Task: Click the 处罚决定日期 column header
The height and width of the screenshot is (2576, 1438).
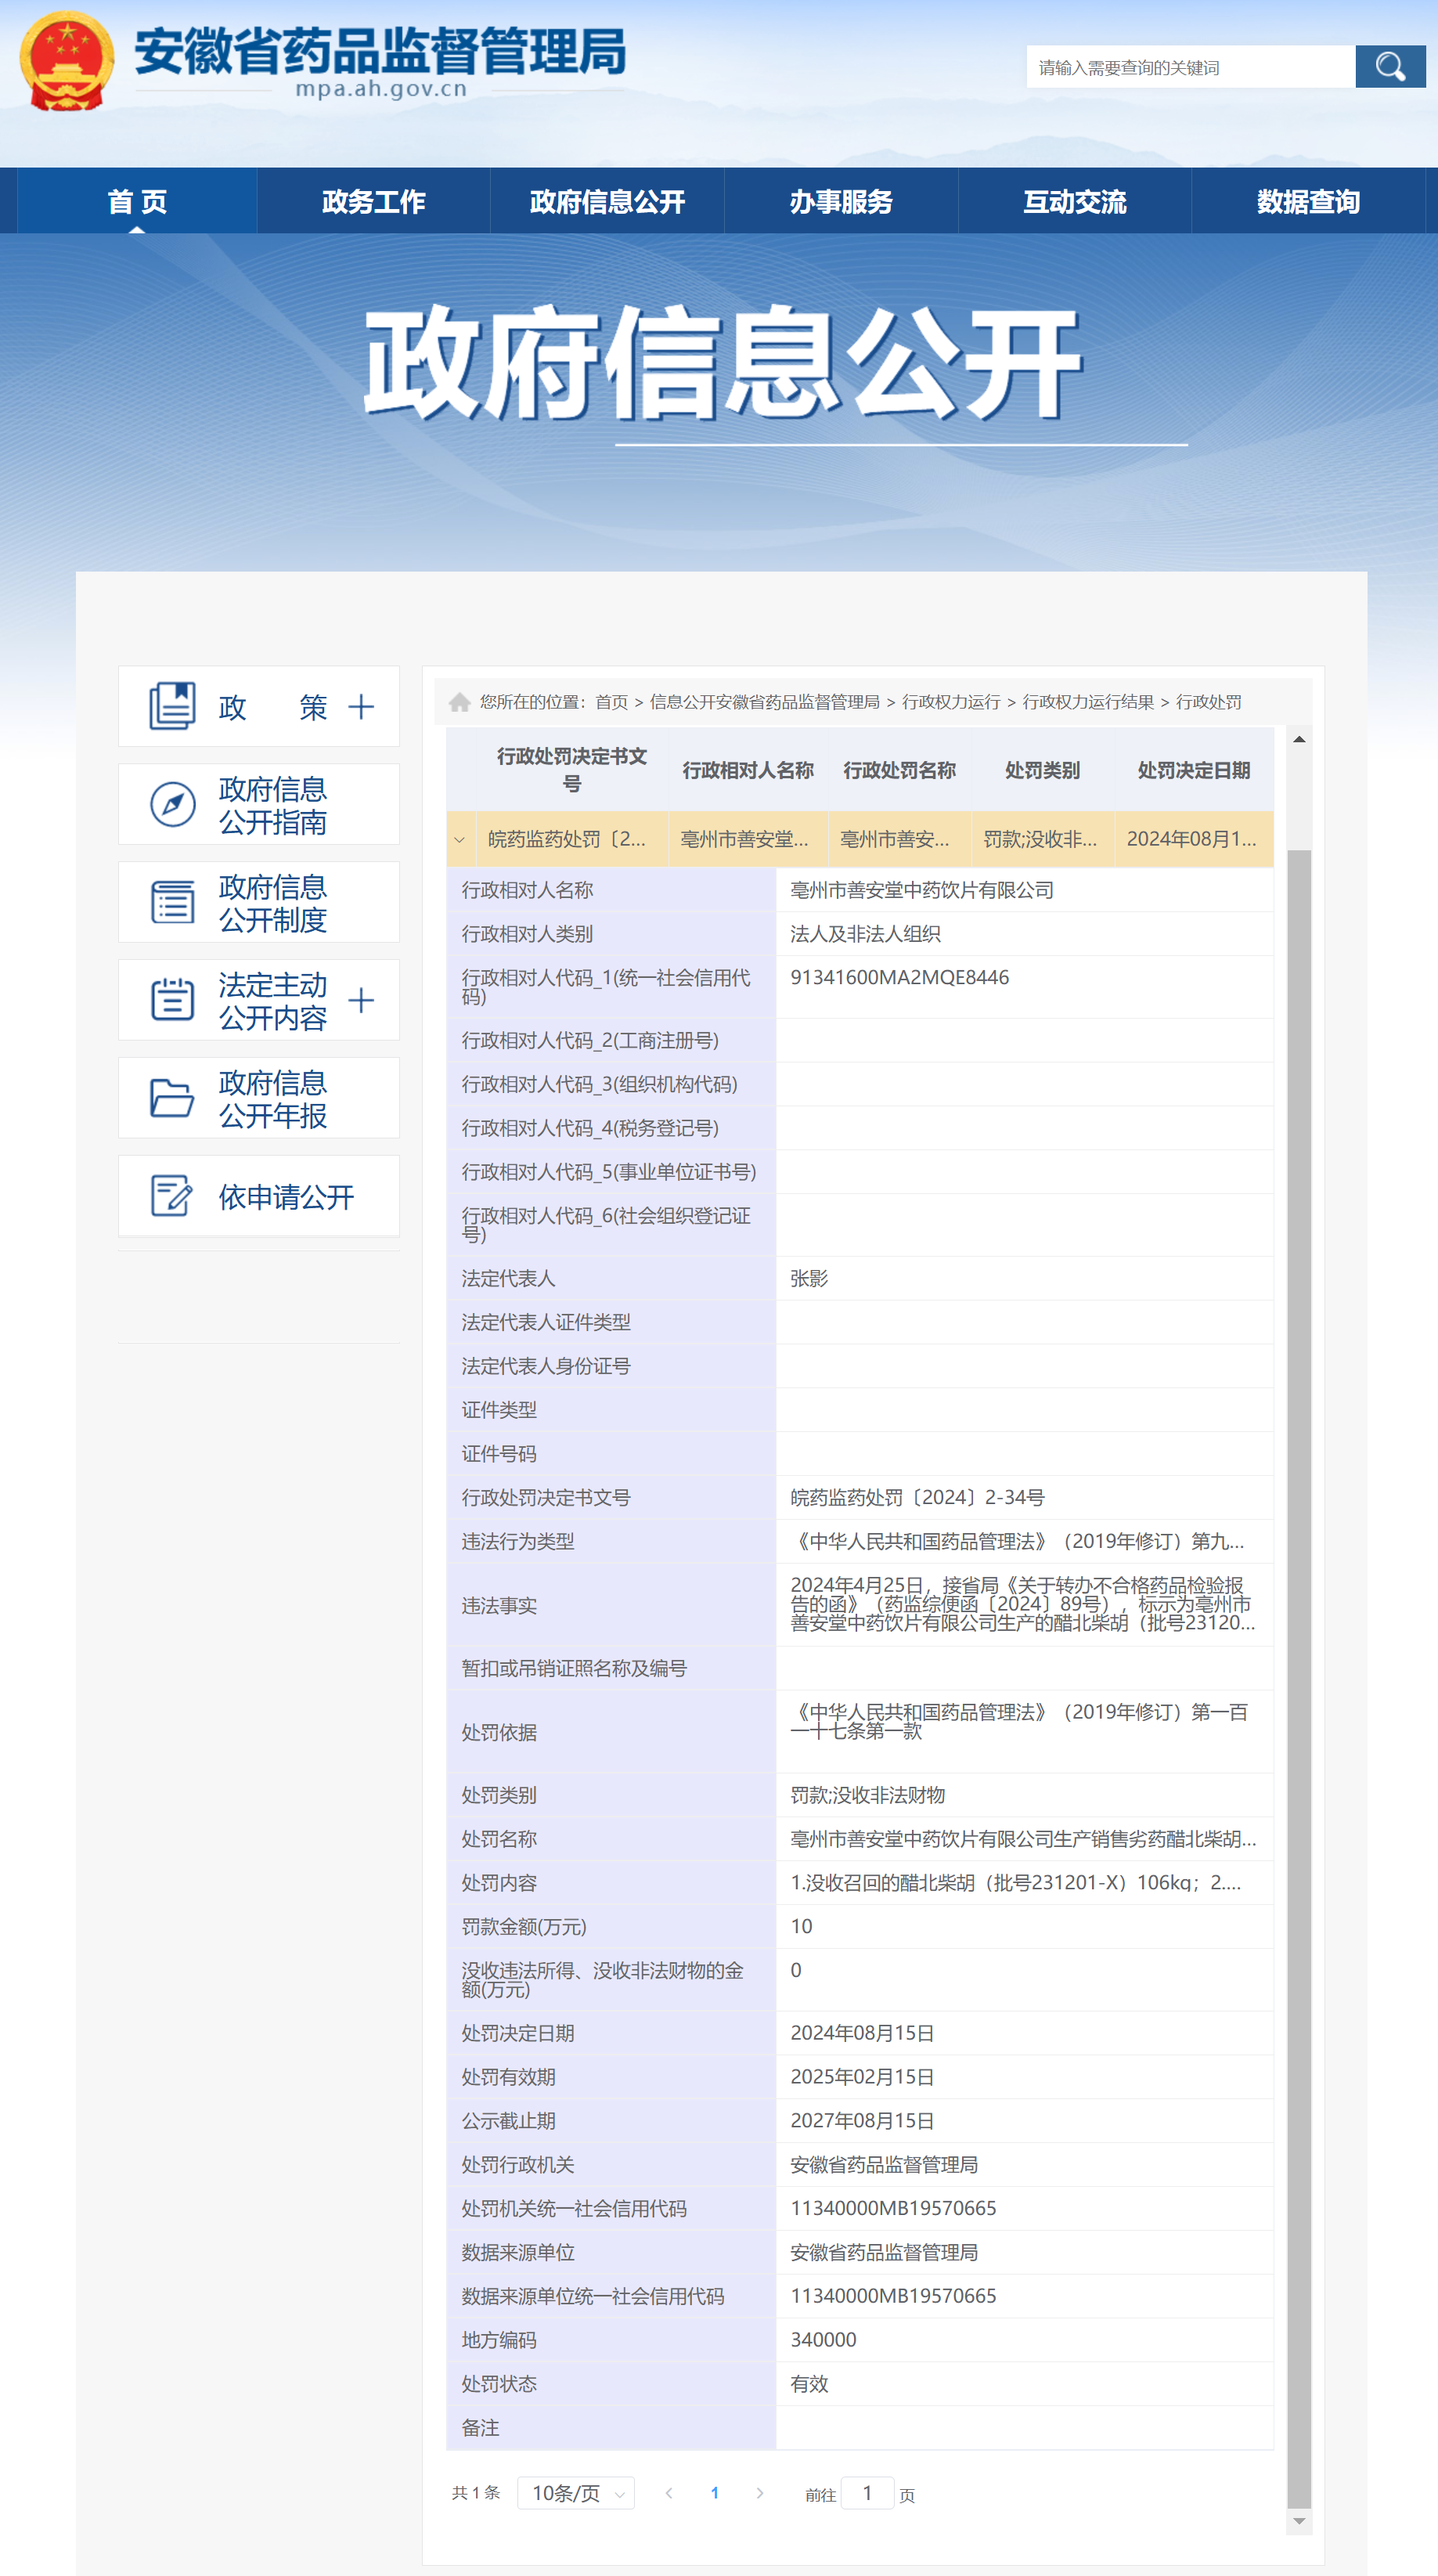Action: 1194,770
